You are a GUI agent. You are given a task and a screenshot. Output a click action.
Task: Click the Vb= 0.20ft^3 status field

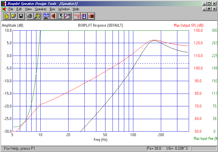pyautogui.click(x=178, y=149)
